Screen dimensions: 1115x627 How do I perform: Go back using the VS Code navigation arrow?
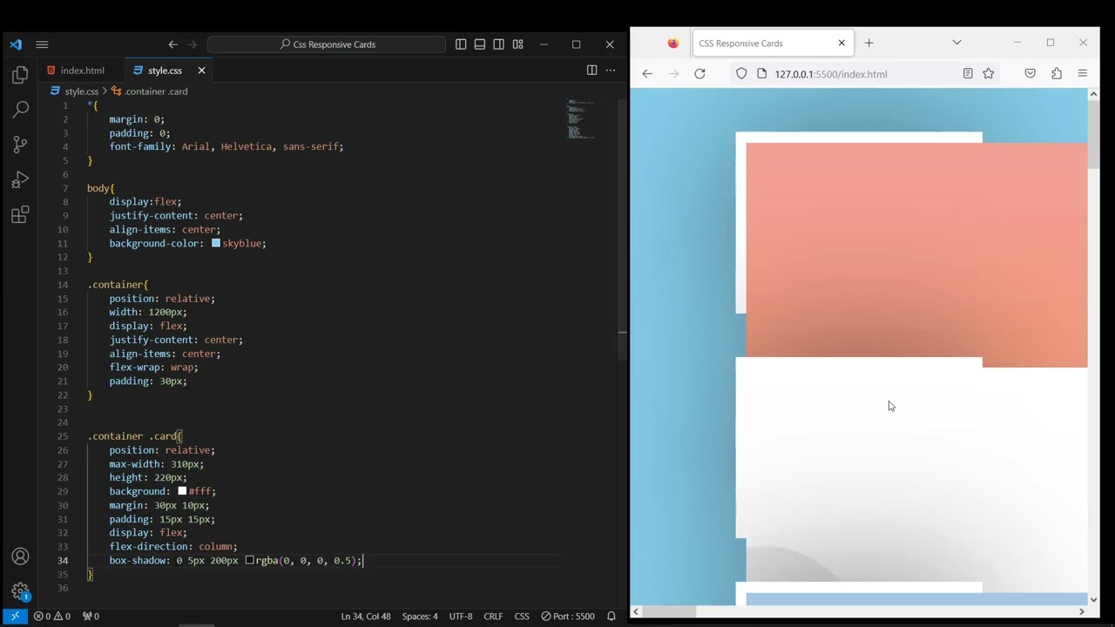(172, 44)
